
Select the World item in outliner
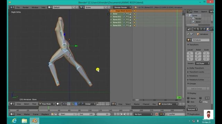[x=198, y=22]
